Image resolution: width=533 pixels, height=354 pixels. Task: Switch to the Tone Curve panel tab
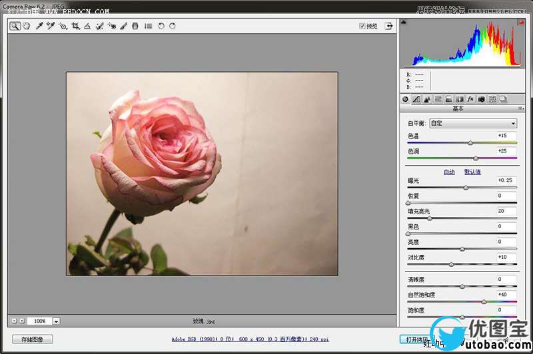point(416,99)
